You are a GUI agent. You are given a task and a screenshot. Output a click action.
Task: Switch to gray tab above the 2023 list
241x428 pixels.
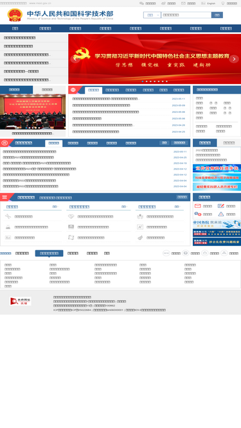click(229, 142)
